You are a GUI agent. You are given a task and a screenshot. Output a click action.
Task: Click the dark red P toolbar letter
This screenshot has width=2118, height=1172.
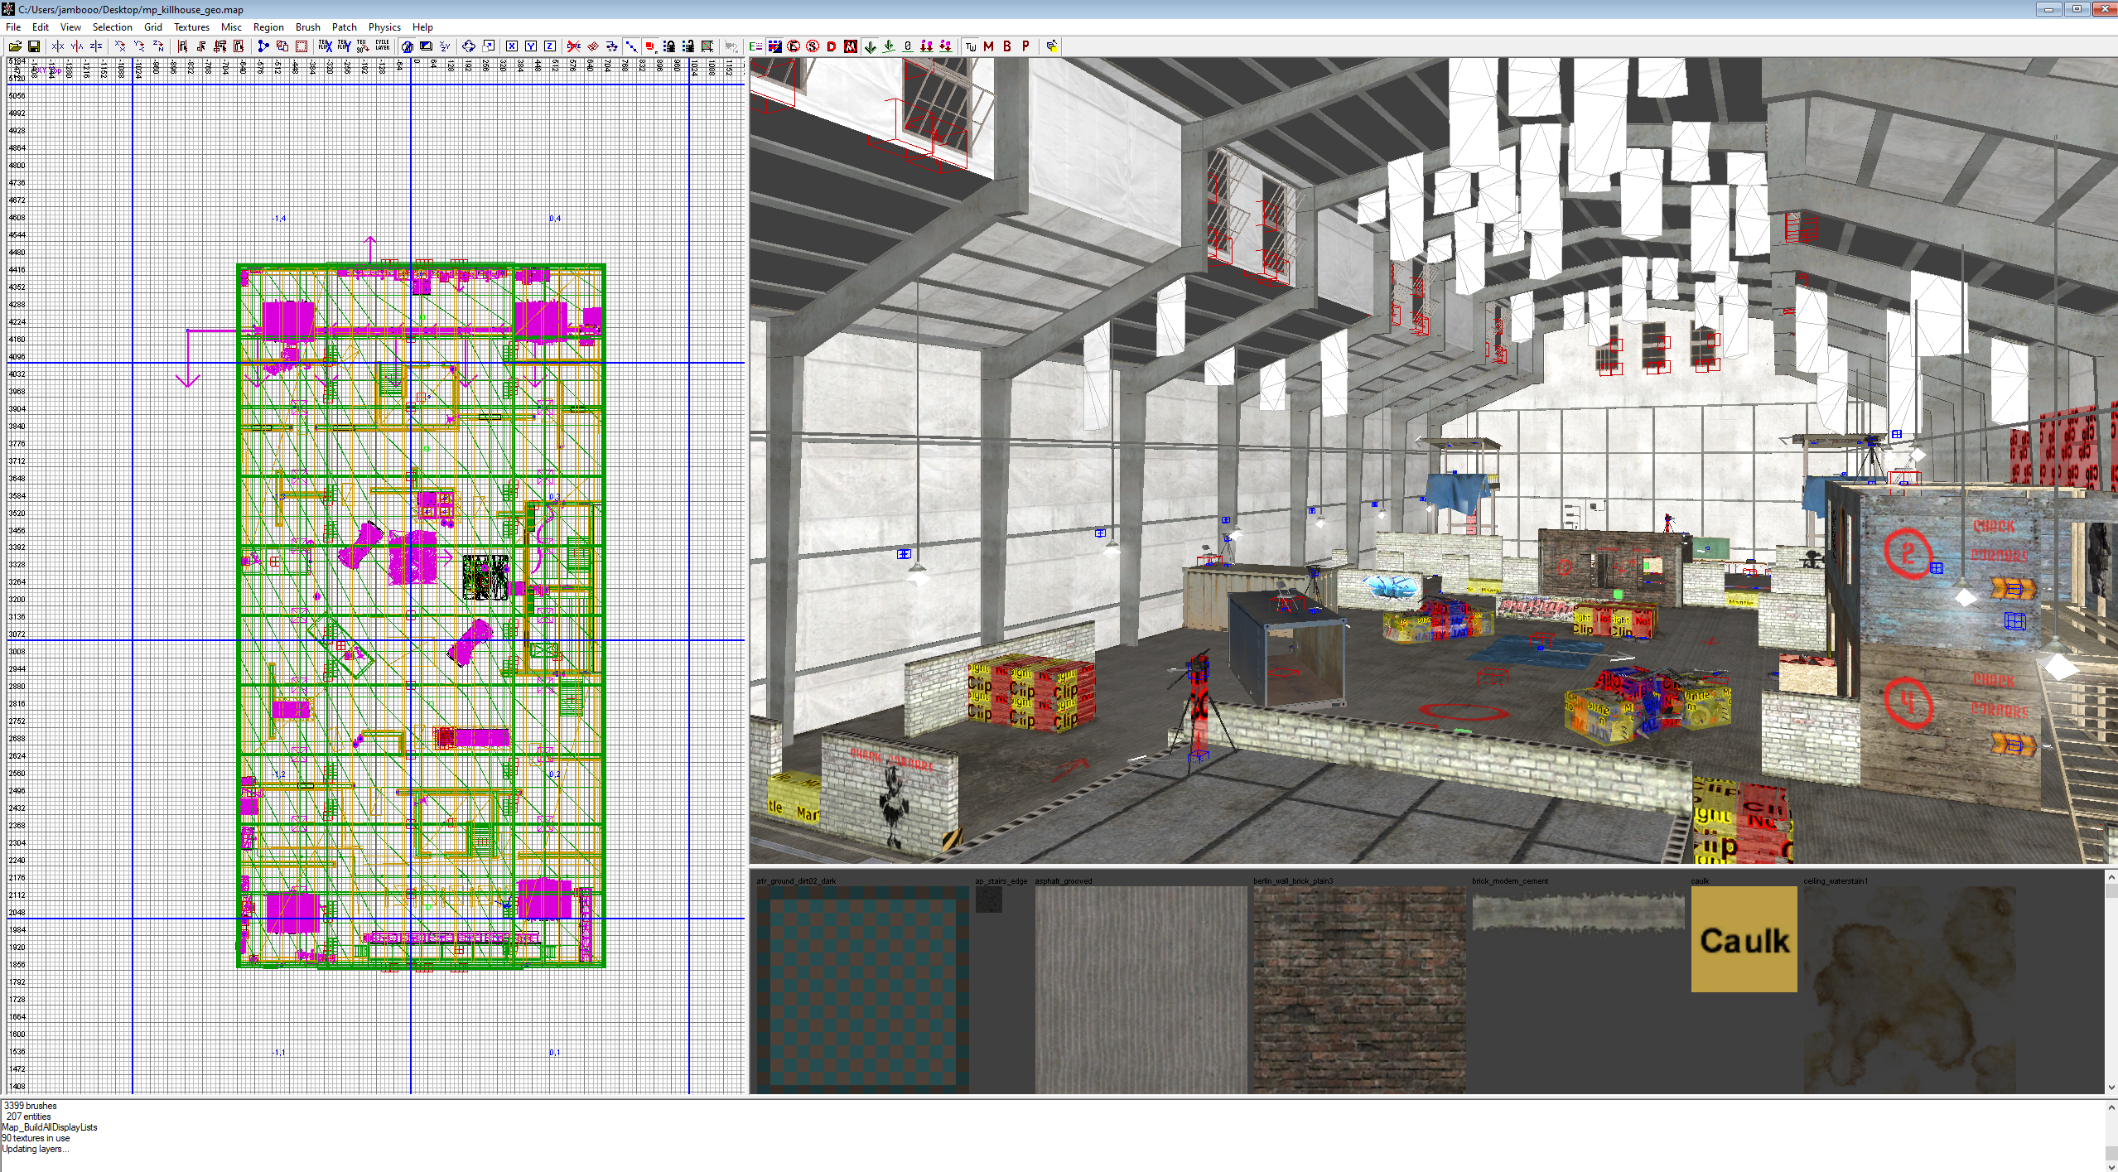coord(1025,46)
